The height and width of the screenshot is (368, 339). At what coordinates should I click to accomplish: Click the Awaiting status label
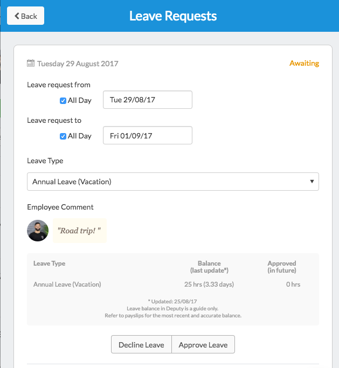[x=304, y=64]
